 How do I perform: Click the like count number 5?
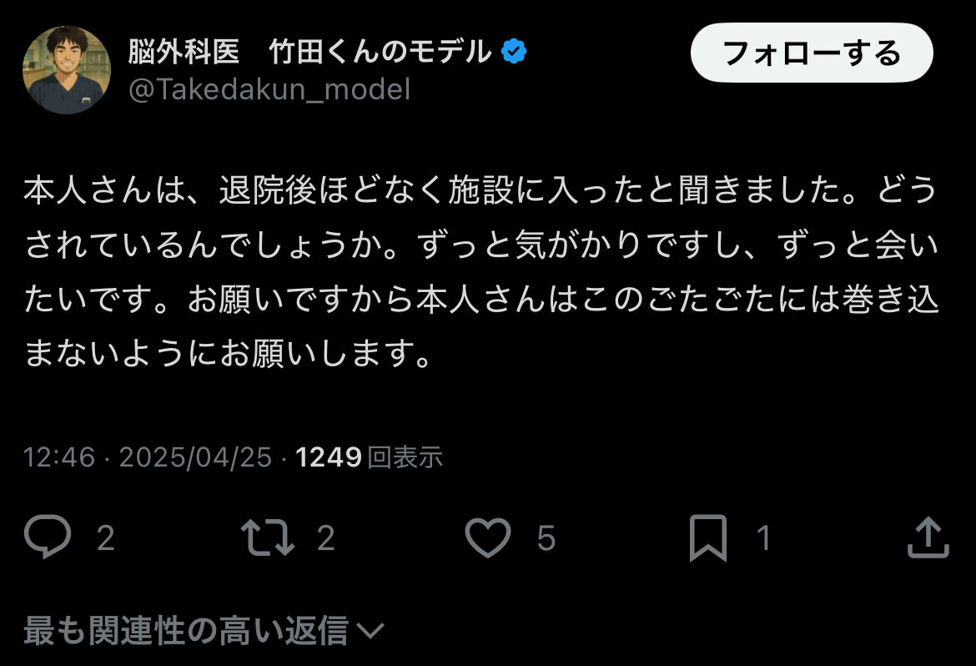(546, 538)
